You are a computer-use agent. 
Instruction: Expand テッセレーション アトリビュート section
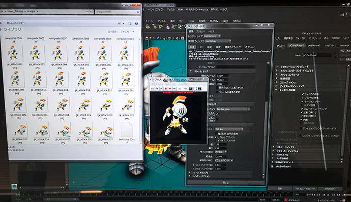(x=277, y=66)
